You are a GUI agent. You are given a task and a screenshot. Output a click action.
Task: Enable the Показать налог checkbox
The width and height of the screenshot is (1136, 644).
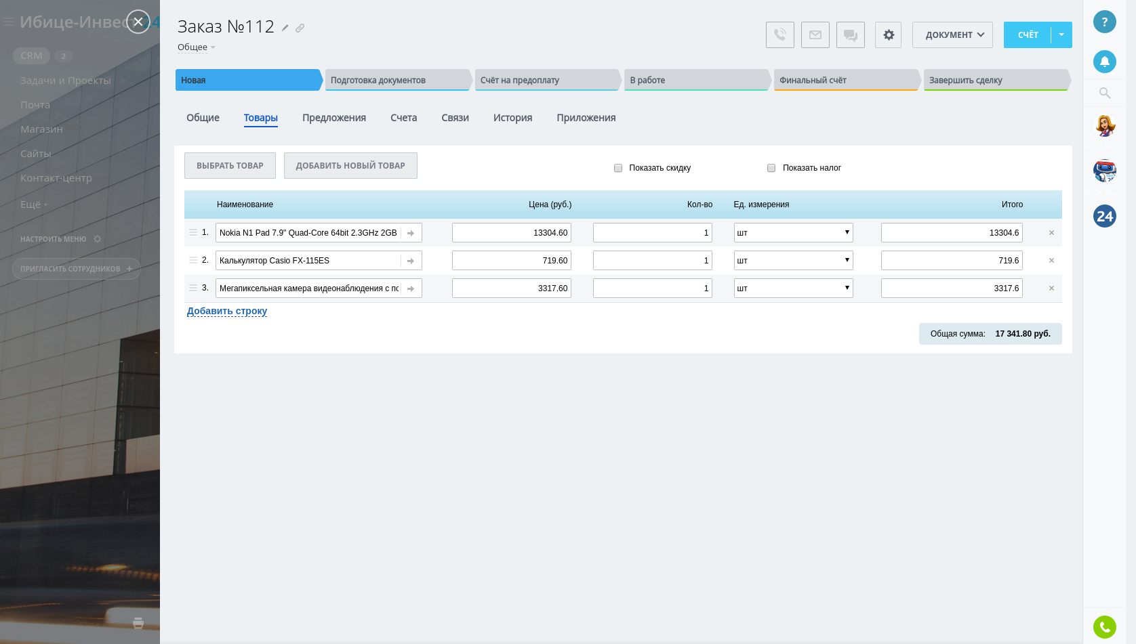[x=771, y=168]
